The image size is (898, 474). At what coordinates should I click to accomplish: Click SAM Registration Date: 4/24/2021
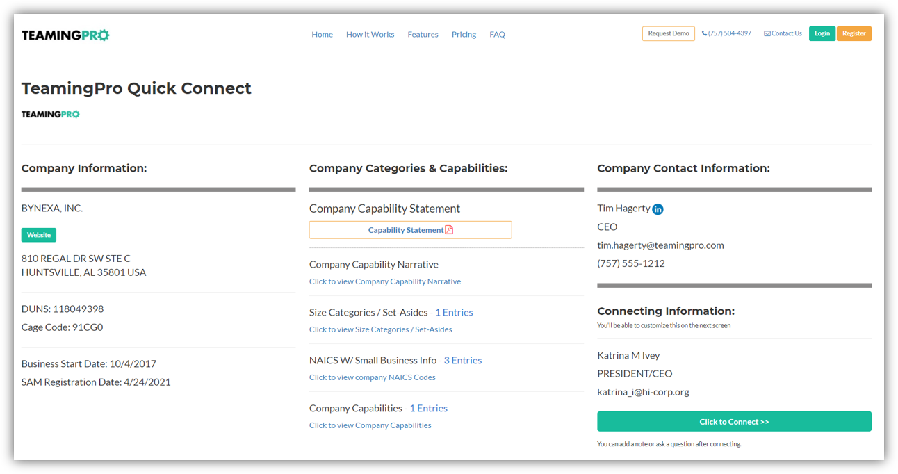tap(96, 382)
